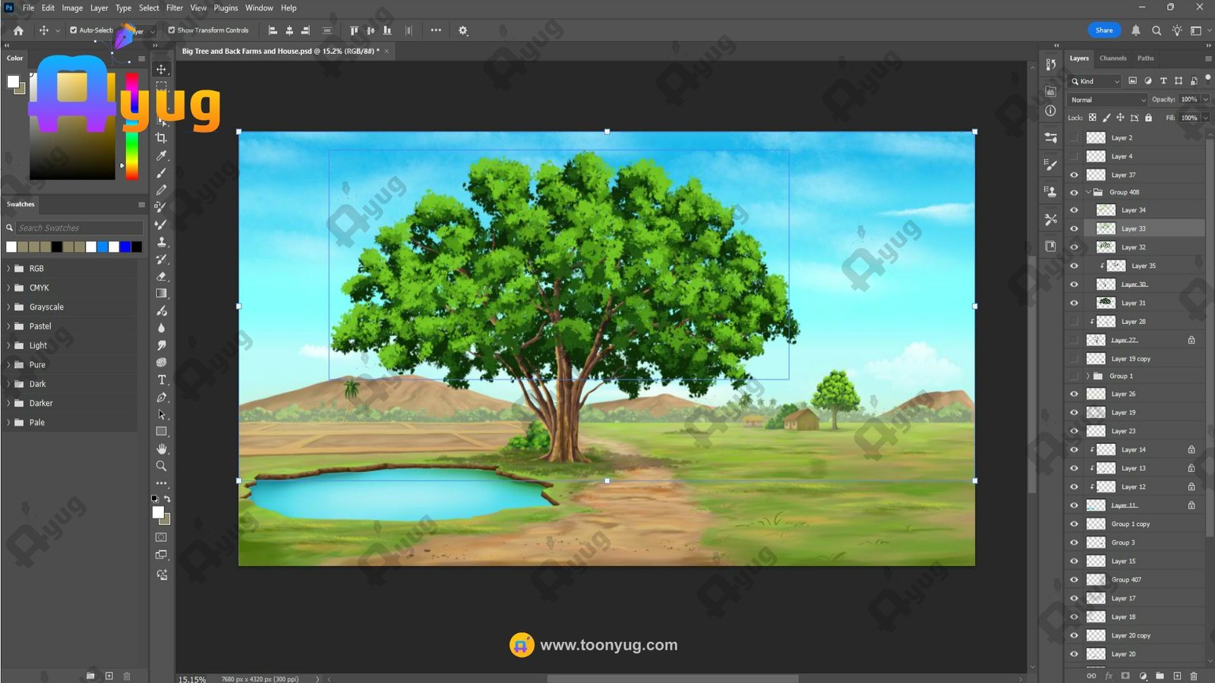Image resolution: width=1215 pixels, height=683 pixels.
Task: Open the Filter menu
Action: click(174, 8)
